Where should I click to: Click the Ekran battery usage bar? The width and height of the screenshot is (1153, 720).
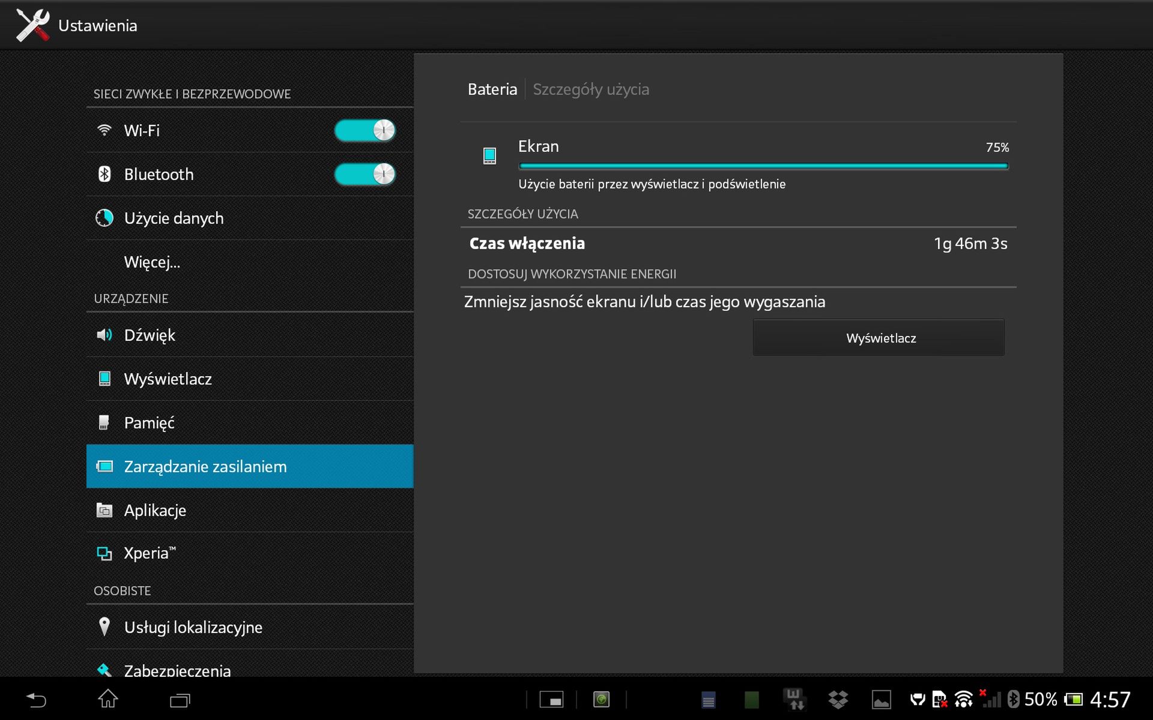763,166
